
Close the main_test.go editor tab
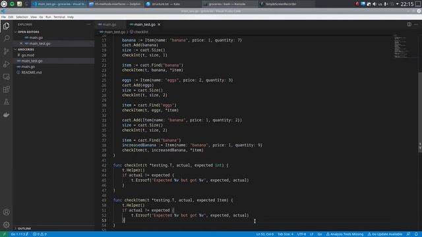pos(159,24)
